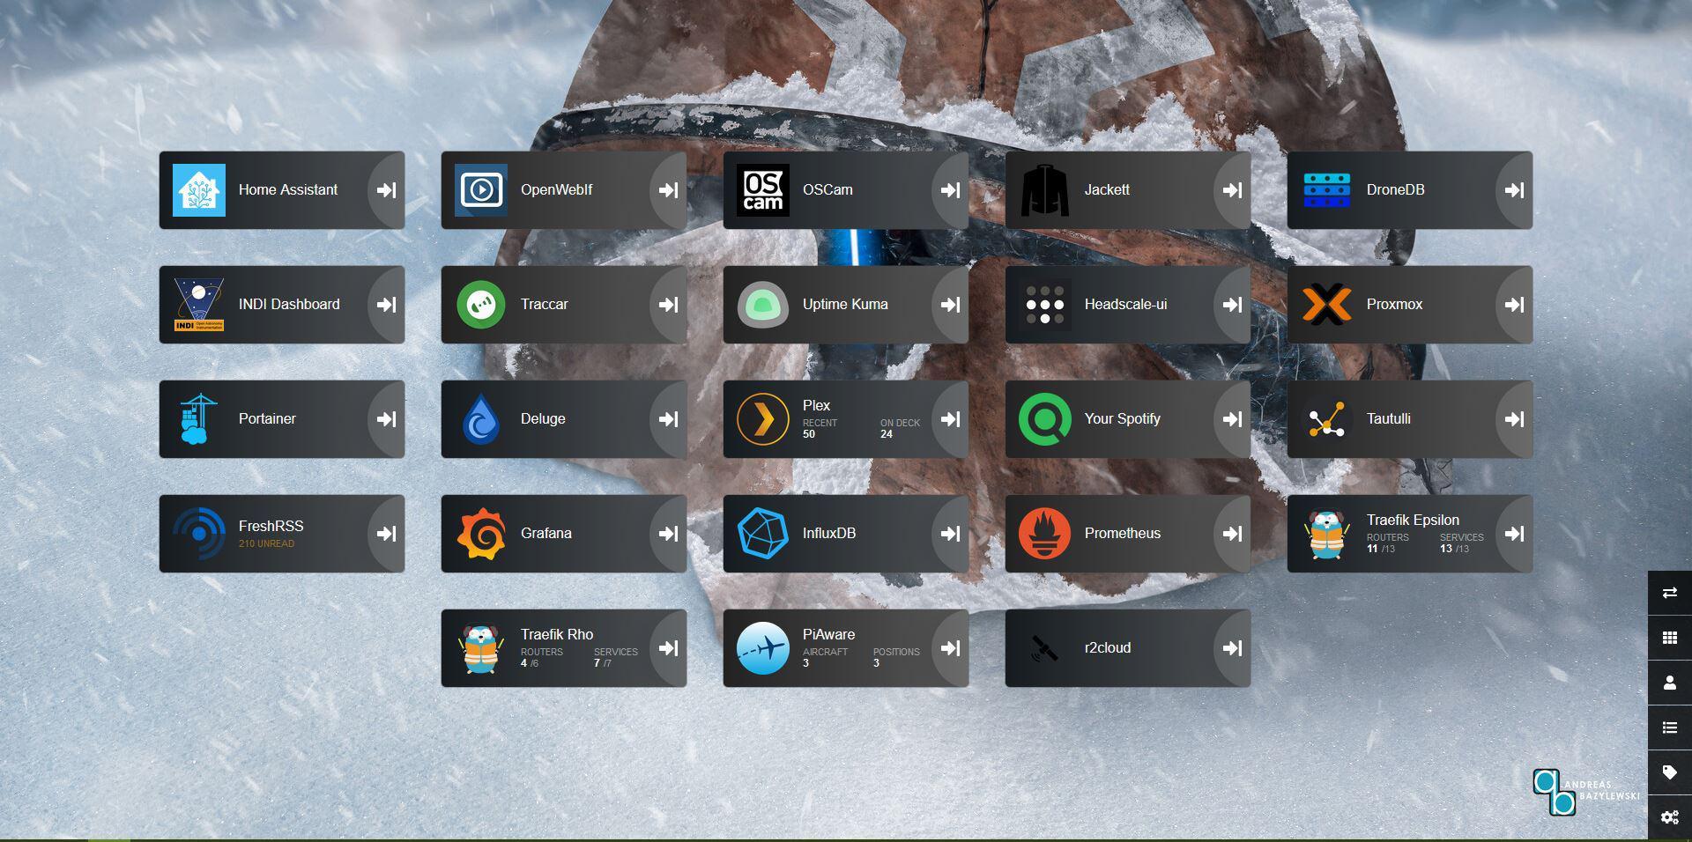Click the arrow button on DroneDB tile
Viewport: 1692px width, 842px height.
1515,190
